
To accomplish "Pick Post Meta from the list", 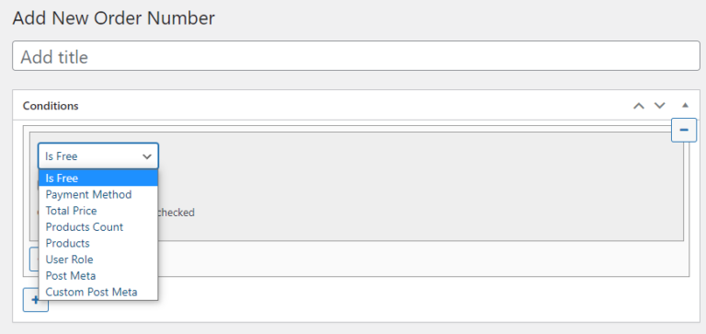I will (98, 275).
